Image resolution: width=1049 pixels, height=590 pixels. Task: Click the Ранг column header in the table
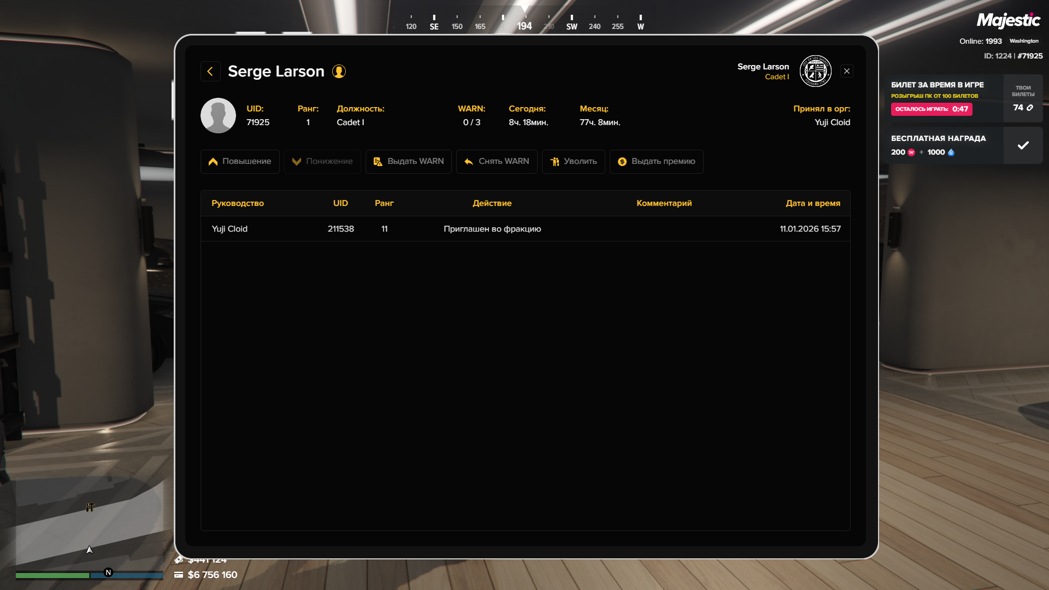[384, 203]
